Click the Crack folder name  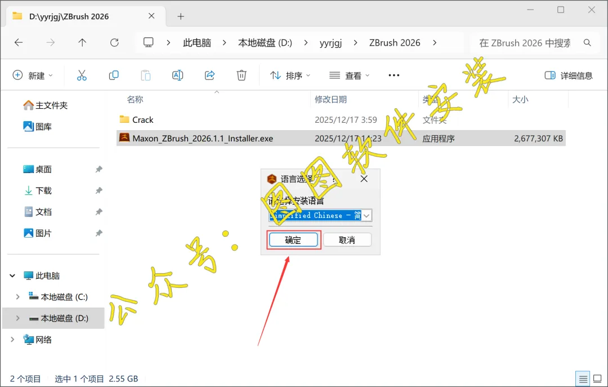(142, 119)
